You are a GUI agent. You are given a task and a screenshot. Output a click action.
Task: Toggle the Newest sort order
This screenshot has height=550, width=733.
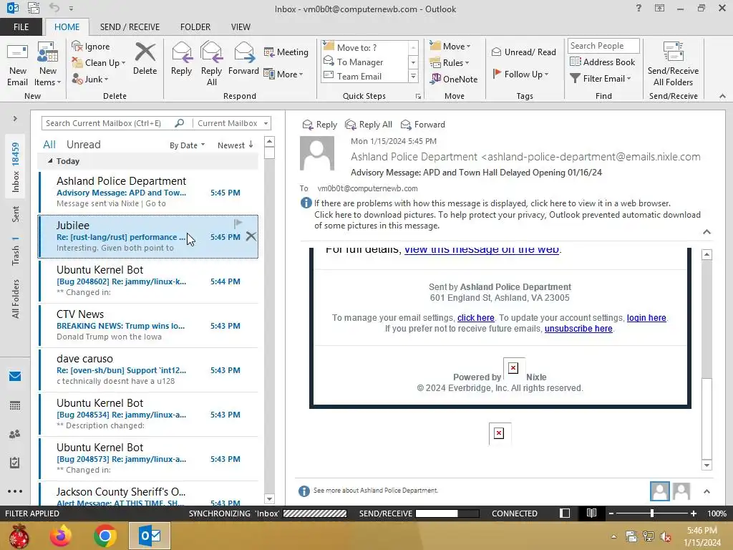click(x=235, y=145)
